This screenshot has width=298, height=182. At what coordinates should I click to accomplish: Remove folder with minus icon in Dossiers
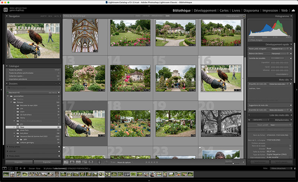point(56,84)
